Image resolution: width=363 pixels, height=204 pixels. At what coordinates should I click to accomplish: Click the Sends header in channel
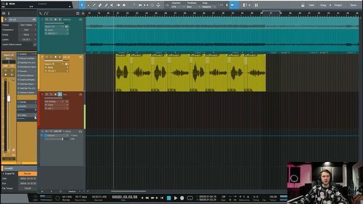(x=27, y=102)
